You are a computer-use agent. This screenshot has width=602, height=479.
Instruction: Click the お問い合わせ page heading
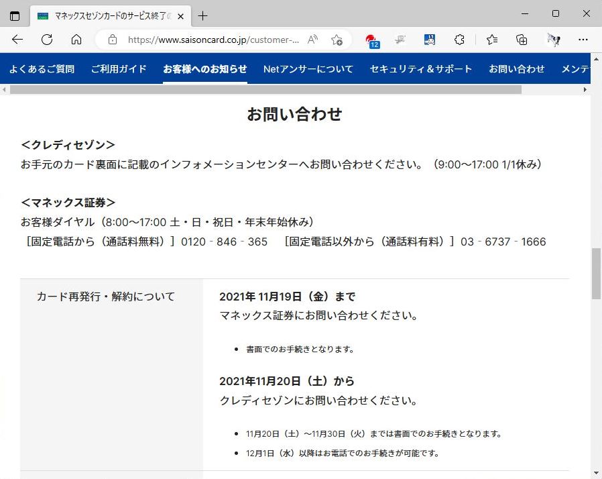[x=294, y=115]
